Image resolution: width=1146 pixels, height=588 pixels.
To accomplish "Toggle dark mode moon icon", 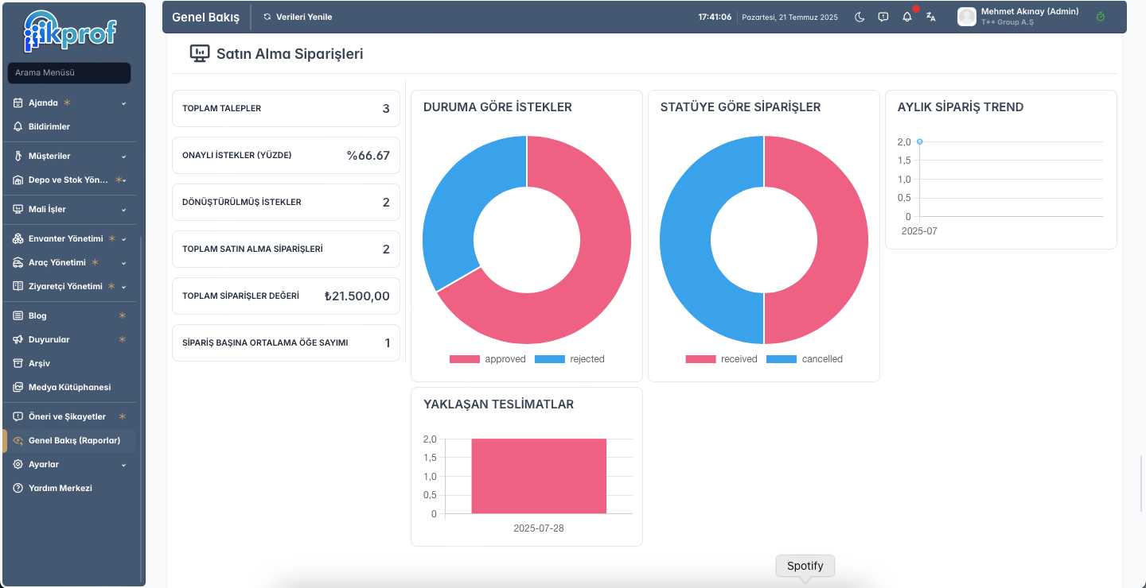I will (859, 17).
